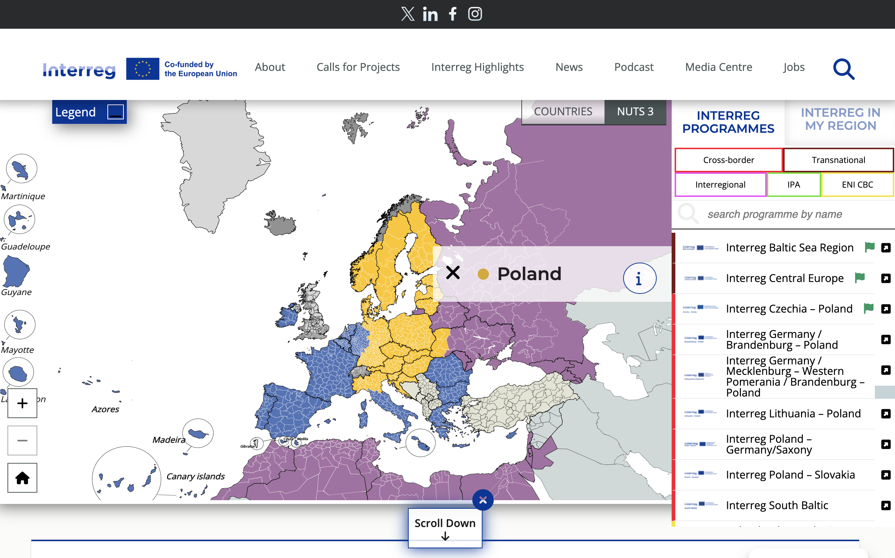The height and width of the screenshot is (558, 895).
Task: Select the Interreg Programmes tab
Action: [728, 122]
